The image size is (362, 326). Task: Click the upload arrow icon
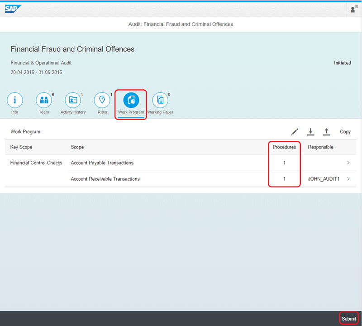[326, 132]
